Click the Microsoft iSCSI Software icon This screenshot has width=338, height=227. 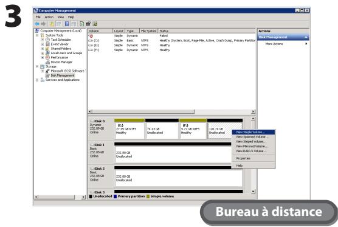47,71
